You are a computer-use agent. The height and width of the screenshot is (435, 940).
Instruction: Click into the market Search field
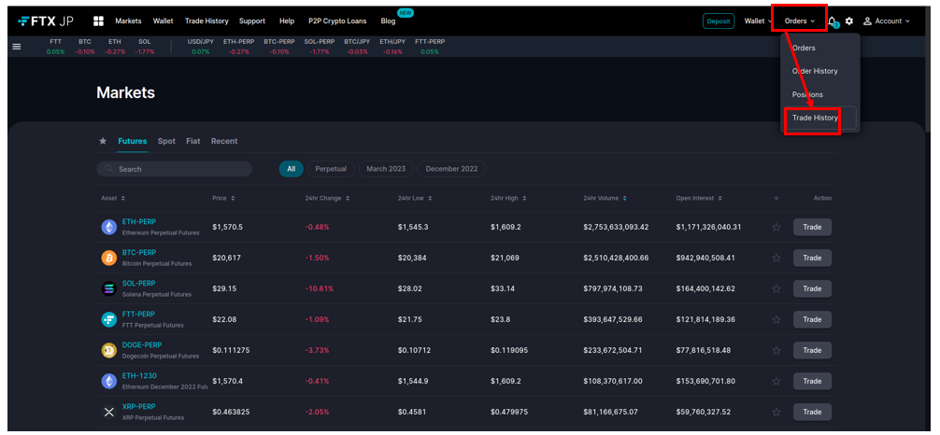click(175, 169)
